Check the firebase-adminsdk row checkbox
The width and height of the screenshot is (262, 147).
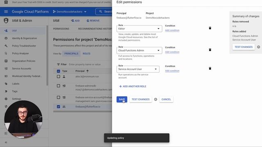pyautogui.click(x=58, y=86)
